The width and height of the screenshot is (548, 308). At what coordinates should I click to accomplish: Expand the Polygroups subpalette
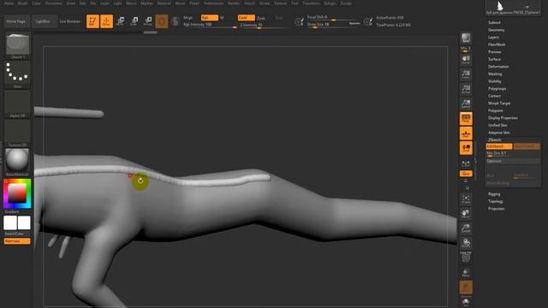[497, 88]
